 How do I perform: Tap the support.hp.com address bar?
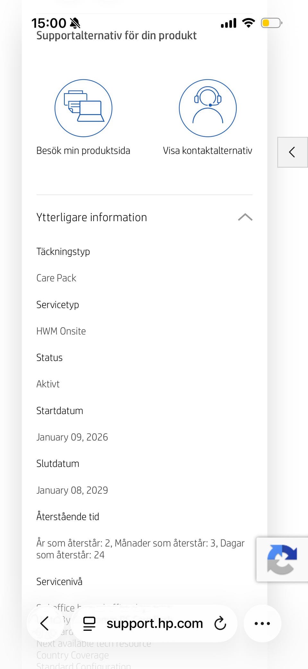(154, 623)
